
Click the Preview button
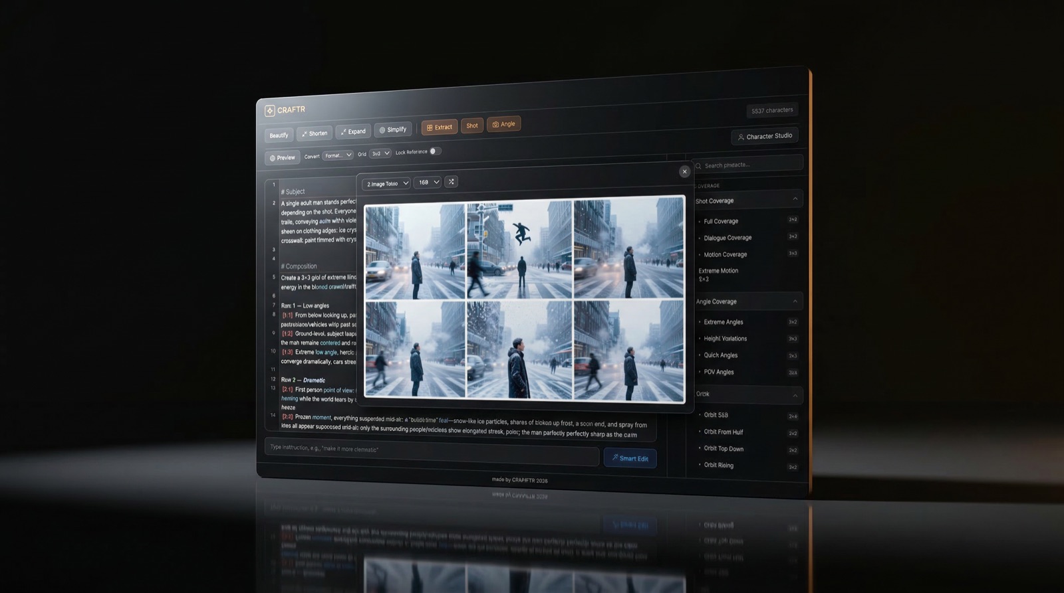coord(283,158)
